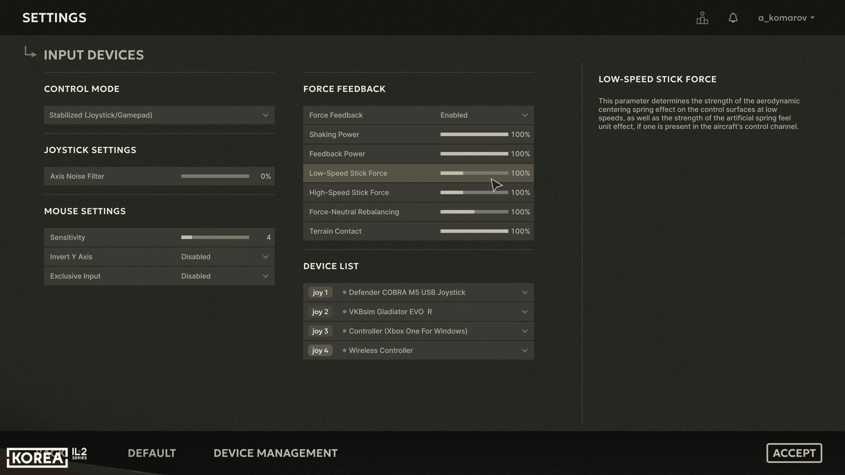Click the joy 4 badge
This screenshot has height=475, width=845.
[x=320, y=350]
